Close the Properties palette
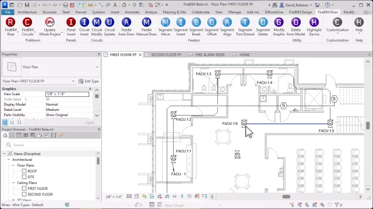Image resolution: width=373 pixels, height=209 pixels. [x=99, y=54]
